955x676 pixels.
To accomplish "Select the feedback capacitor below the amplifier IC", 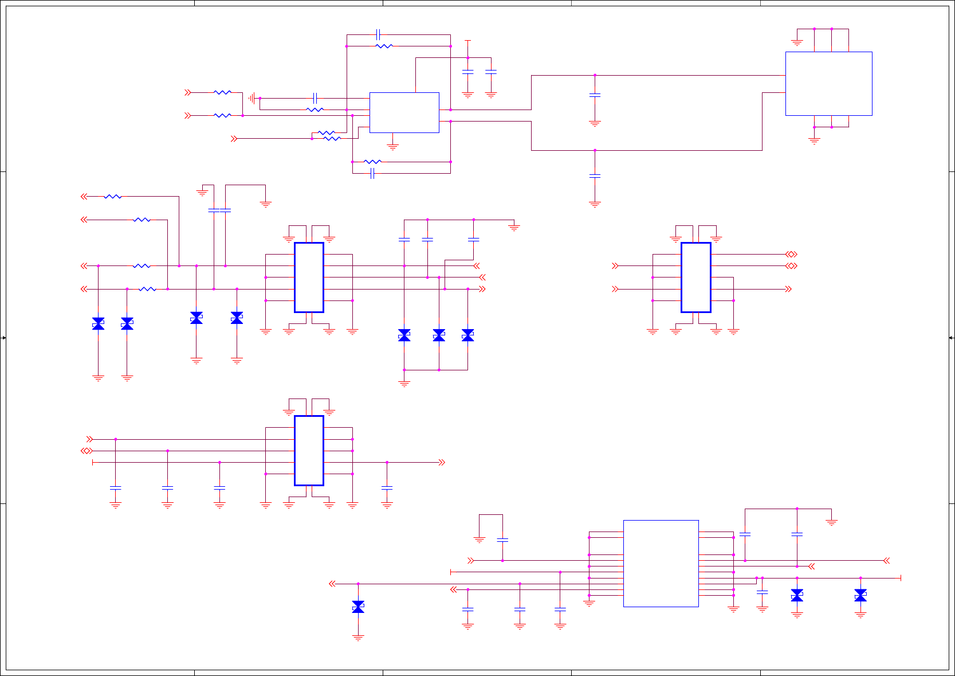I will 372,173.
